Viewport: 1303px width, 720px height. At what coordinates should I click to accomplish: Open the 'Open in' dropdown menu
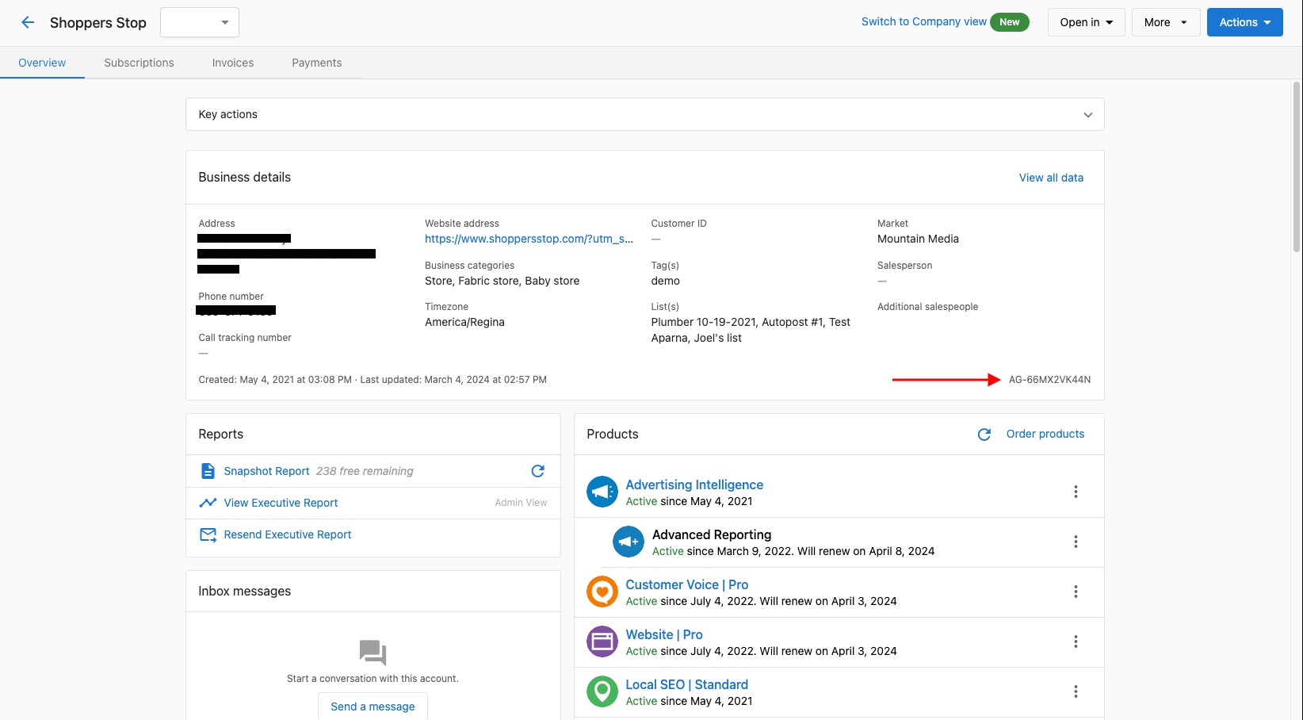[1086, 22]
